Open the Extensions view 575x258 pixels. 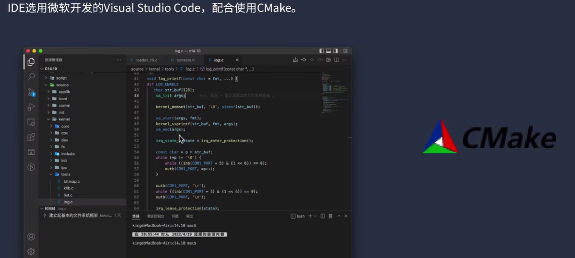[x=31, y=137]
